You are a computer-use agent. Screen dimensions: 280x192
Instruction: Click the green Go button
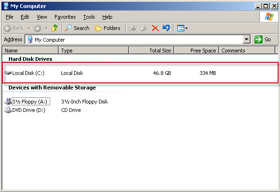click(x=263, y=39)
